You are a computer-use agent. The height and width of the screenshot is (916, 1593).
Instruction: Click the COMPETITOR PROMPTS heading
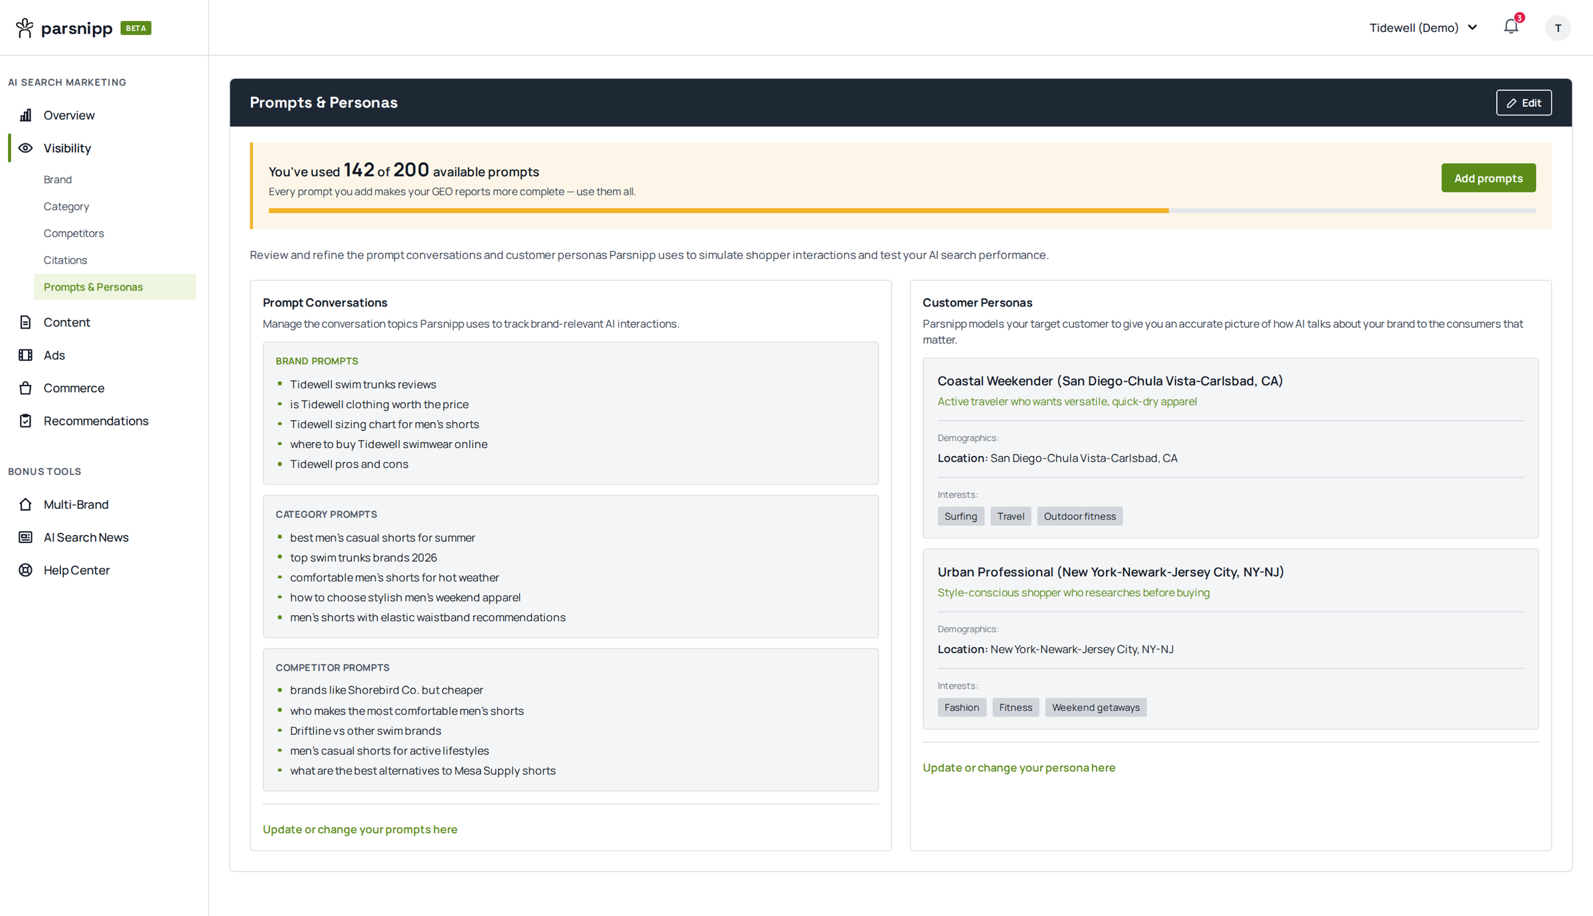333,668
